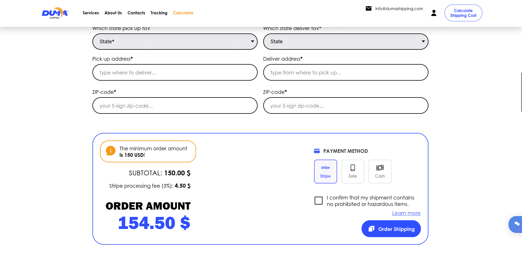The height and width of the screenshot is (261, 522).
Task: Click the Order Shipping button
Action: pyautogui.click(x=391, y=229)
